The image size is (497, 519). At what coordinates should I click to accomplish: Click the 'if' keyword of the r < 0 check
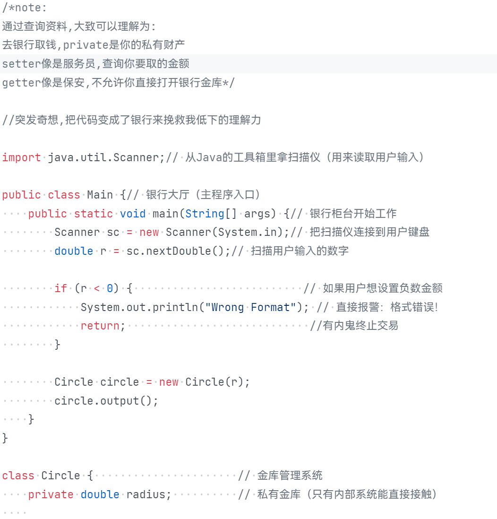click(x=61, y=288)
